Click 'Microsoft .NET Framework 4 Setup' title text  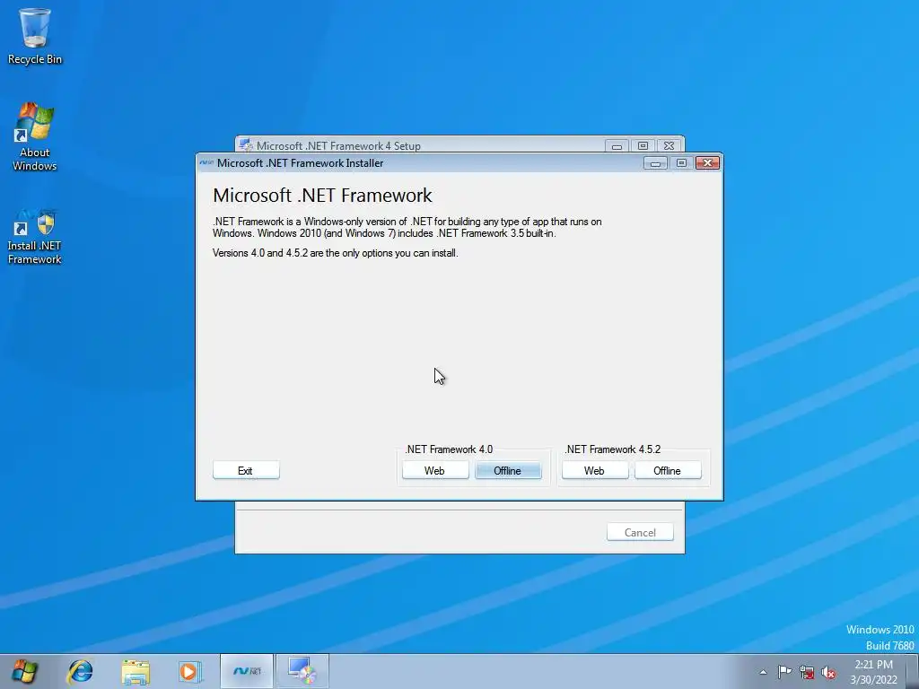tap(338, 146)
